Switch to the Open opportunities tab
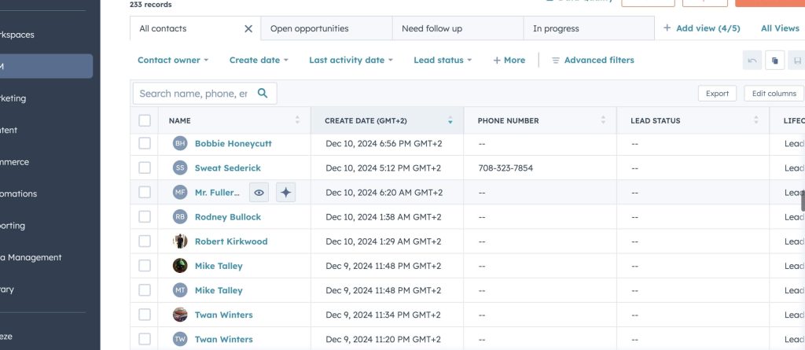Viewport: 805px width, 350px height. point(326,28)
